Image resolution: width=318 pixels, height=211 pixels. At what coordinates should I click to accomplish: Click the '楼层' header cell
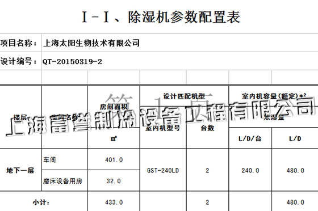tap(20, 117)
